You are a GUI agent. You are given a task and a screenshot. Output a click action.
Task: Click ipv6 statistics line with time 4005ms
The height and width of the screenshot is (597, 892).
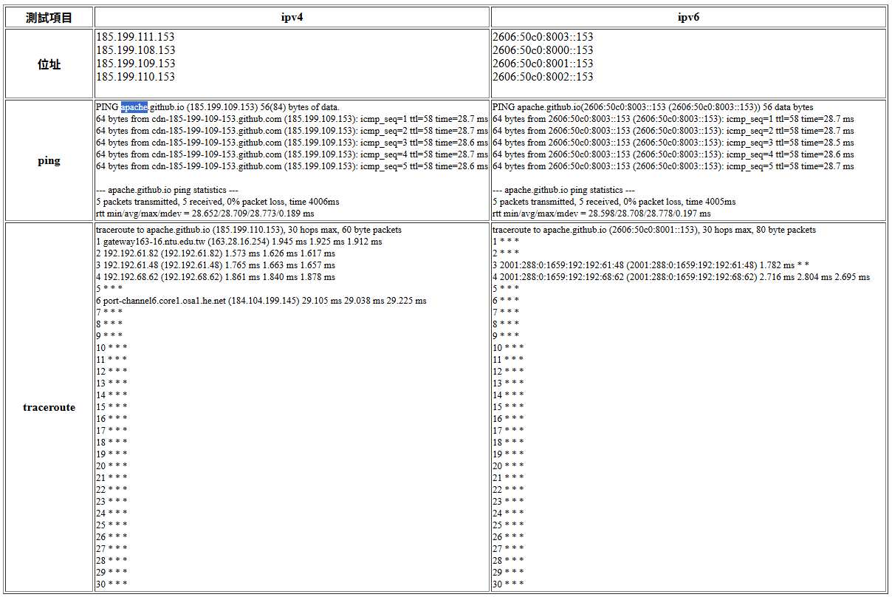(x=614, y=202)
